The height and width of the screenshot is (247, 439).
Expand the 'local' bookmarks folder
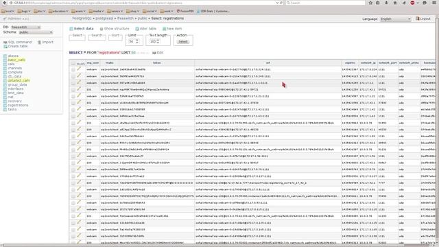pyautogui.click(x=8, y=11)
